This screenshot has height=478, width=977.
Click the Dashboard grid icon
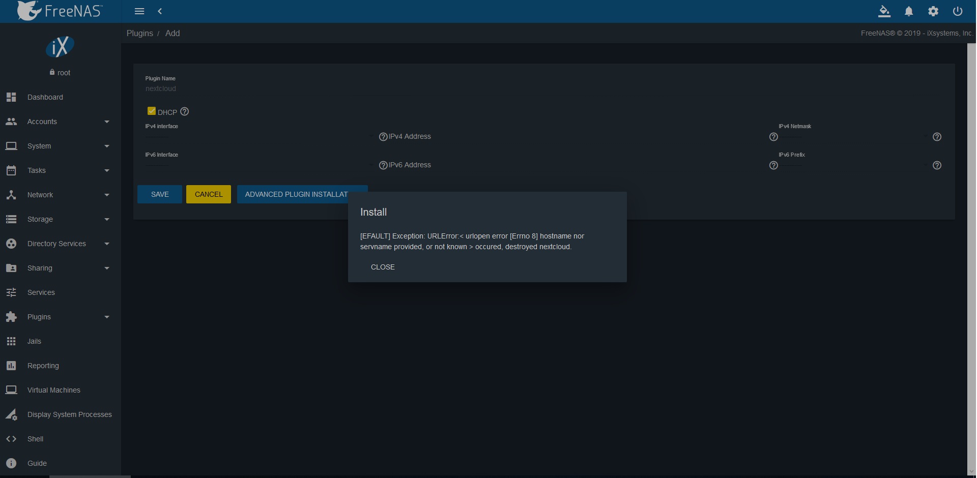coord(11,97)
